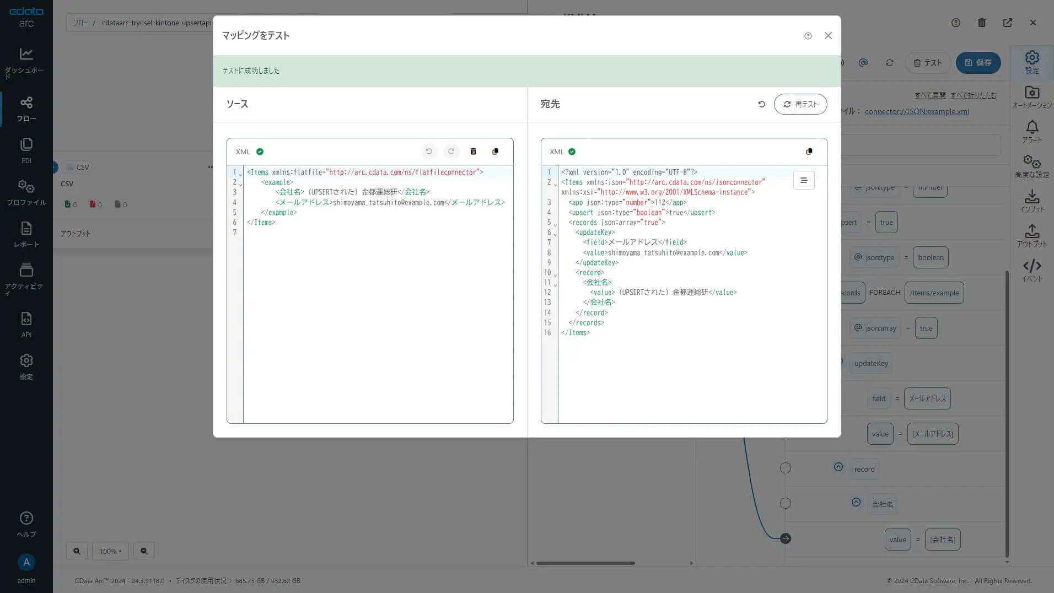Collapse the record node in mapping tree

838,467
